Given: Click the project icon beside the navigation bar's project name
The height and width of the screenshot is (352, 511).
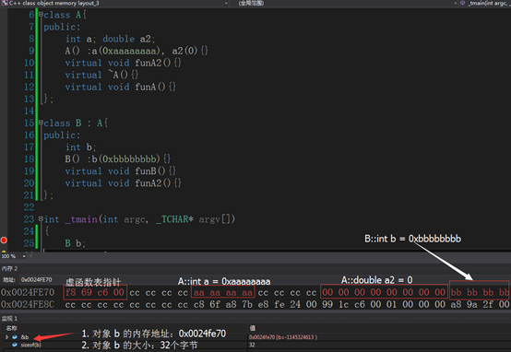Looking at the screenshot, I should (5, 4).
